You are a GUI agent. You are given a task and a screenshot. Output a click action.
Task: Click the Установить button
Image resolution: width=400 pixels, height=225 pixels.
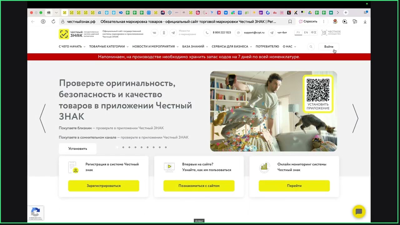click(77, 149)
